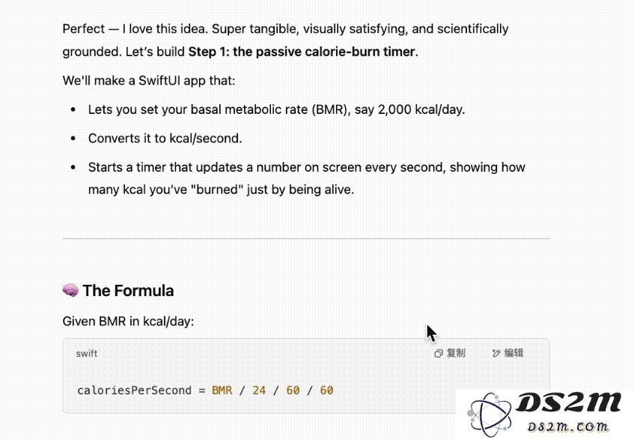Click the orange BMR token in the code
The height and width of the screenshot is (440, 634).
[x=222, y=391]
